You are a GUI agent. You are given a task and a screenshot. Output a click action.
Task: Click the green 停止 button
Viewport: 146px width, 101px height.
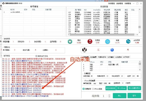[x=119, y=96]
